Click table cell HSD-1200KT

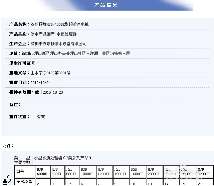pyautogui.click(x=104, y=172)
